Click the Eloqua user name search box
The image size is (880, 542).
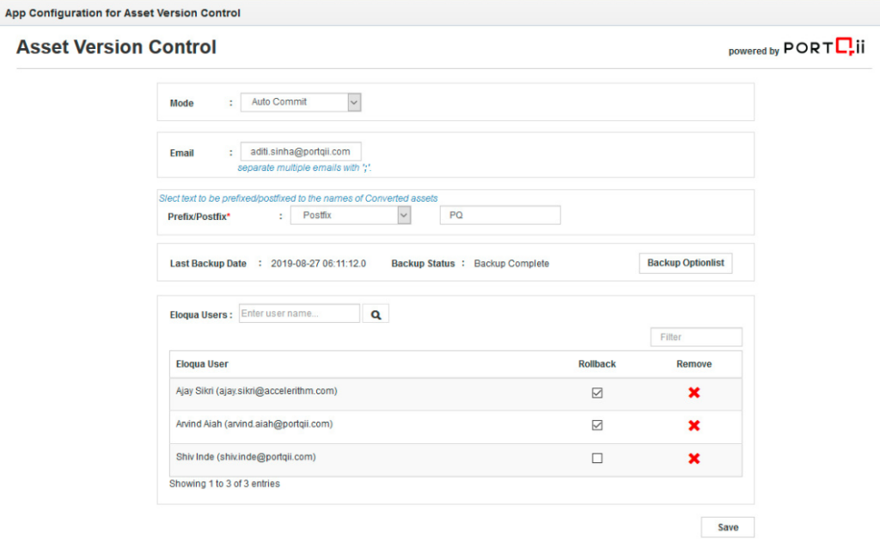pyautogui.click(x=299, y=314)
